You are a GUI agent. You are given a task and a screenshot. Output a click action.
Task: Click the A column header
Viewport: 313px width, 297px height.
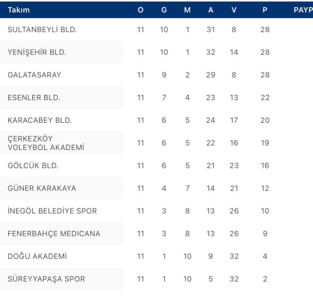click(211, 10)
